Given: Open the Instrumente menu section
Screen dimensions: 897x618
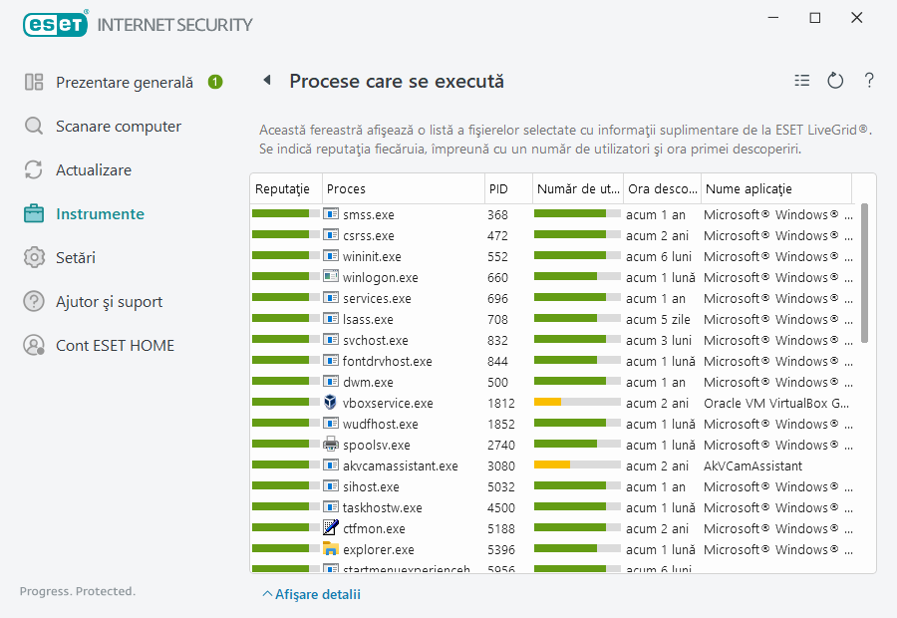Looking at the screenshot, I should pyautogui.click(x=100, y=214).
